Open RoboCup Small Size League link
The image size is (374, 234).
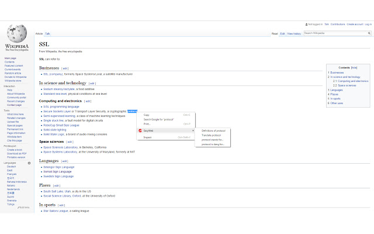coord(61,125)
